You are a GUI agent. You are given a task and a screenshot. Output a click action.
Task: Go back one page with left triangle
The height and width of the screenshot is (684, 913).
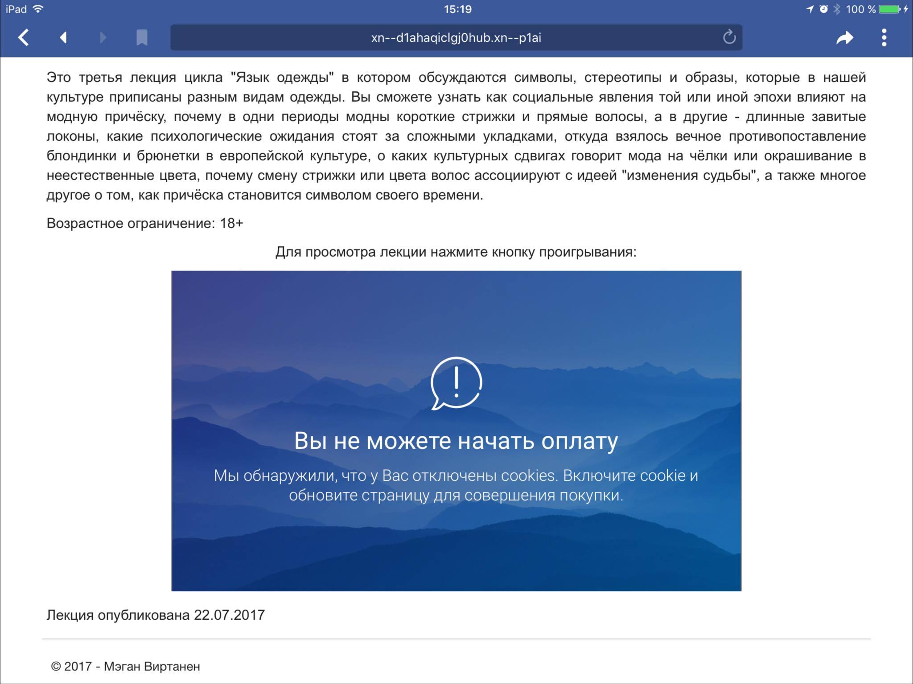click(63, 37)
